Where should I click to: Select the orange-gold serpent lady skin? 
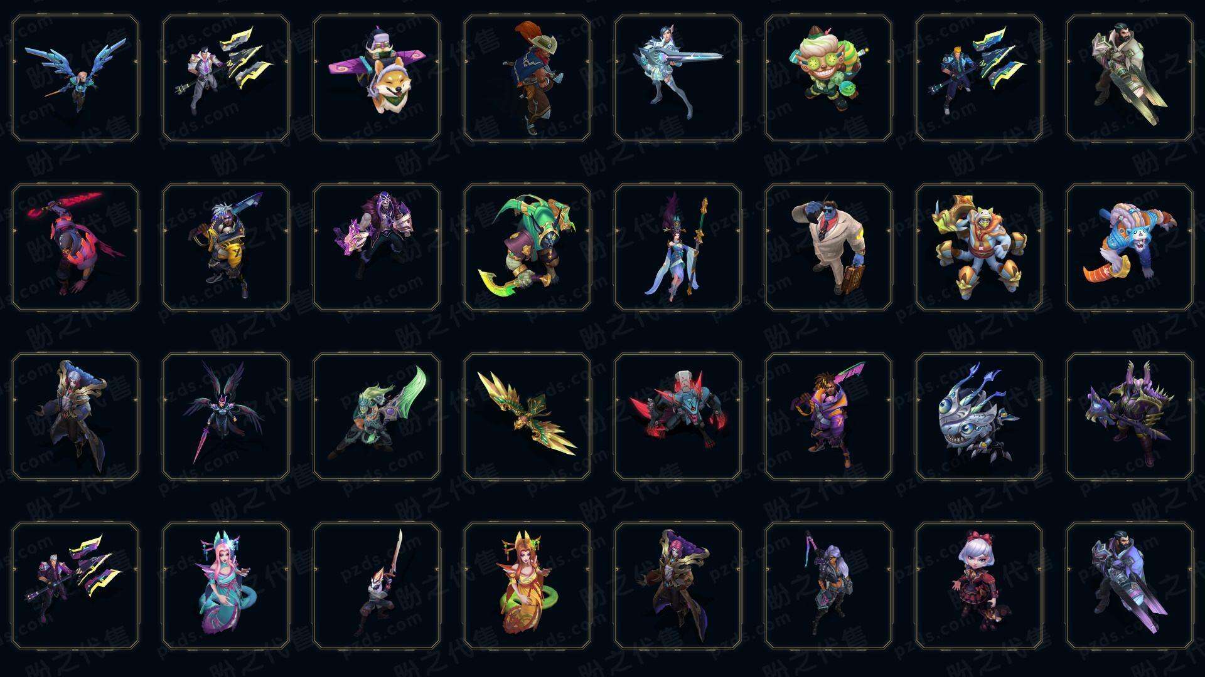[527, 585]
